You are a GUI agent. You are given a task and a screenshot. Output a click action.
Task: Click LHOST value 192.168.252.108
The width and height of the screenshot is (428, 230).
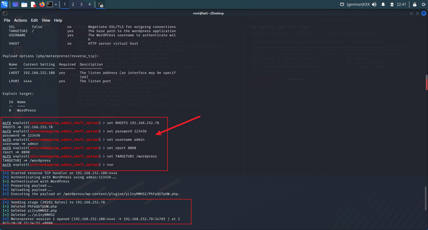pos(39,73)
